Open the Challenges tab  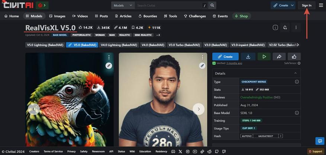pos(195,16)
